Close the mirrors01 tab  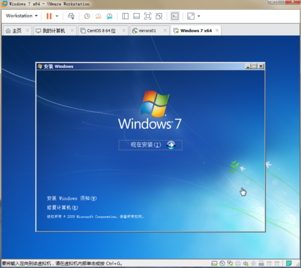point(165,30)
